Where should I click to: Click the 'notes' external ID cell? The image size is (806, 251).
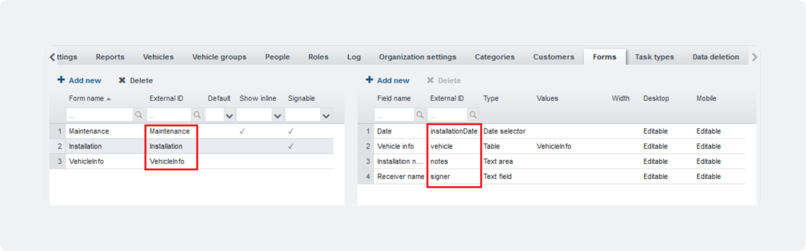454,161
